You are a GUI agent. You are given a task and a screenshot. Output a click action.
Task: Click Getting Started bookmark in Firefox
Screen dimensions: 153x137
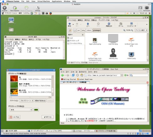pyautogui.click(x=68, y=79)
